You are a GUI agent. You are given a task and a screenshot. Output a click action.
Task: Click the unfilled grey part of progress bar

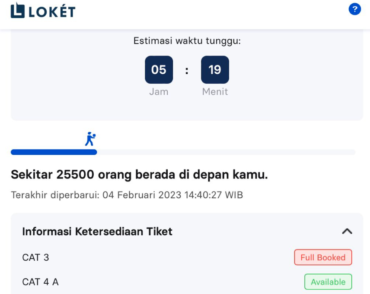pyautogui.click(x=226, y=152)
